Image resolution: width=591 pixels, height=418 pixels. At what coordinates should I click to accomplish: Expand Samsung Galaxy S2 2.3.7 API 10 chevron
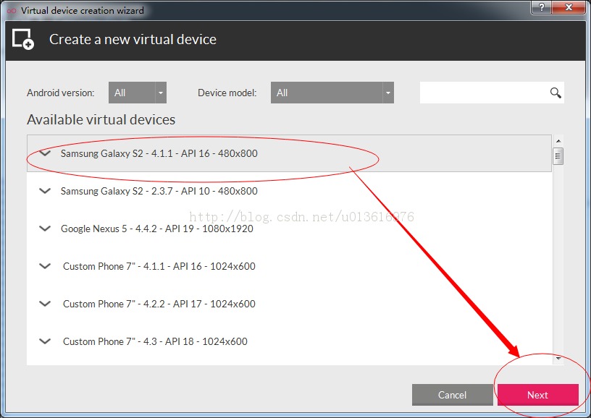[x=45, y=191]
